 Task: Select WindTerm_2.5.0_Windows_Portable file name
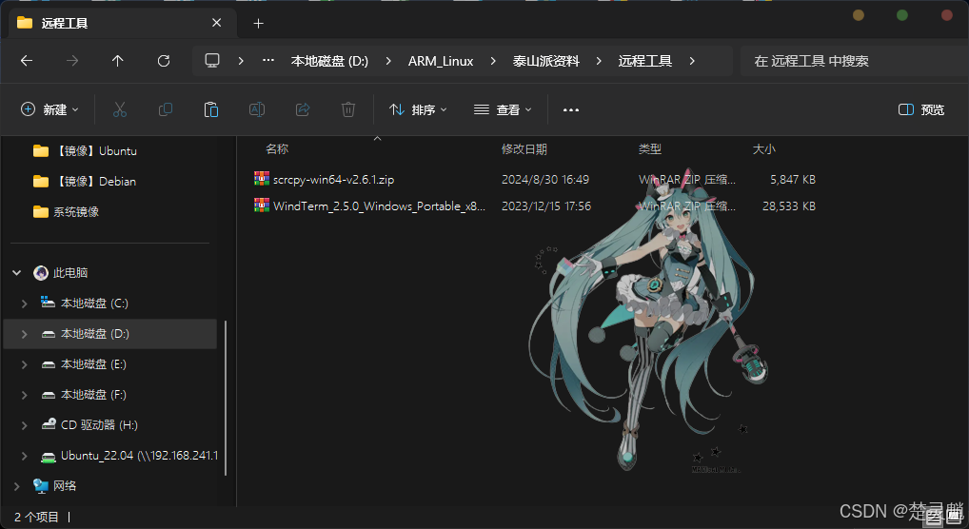379,206
